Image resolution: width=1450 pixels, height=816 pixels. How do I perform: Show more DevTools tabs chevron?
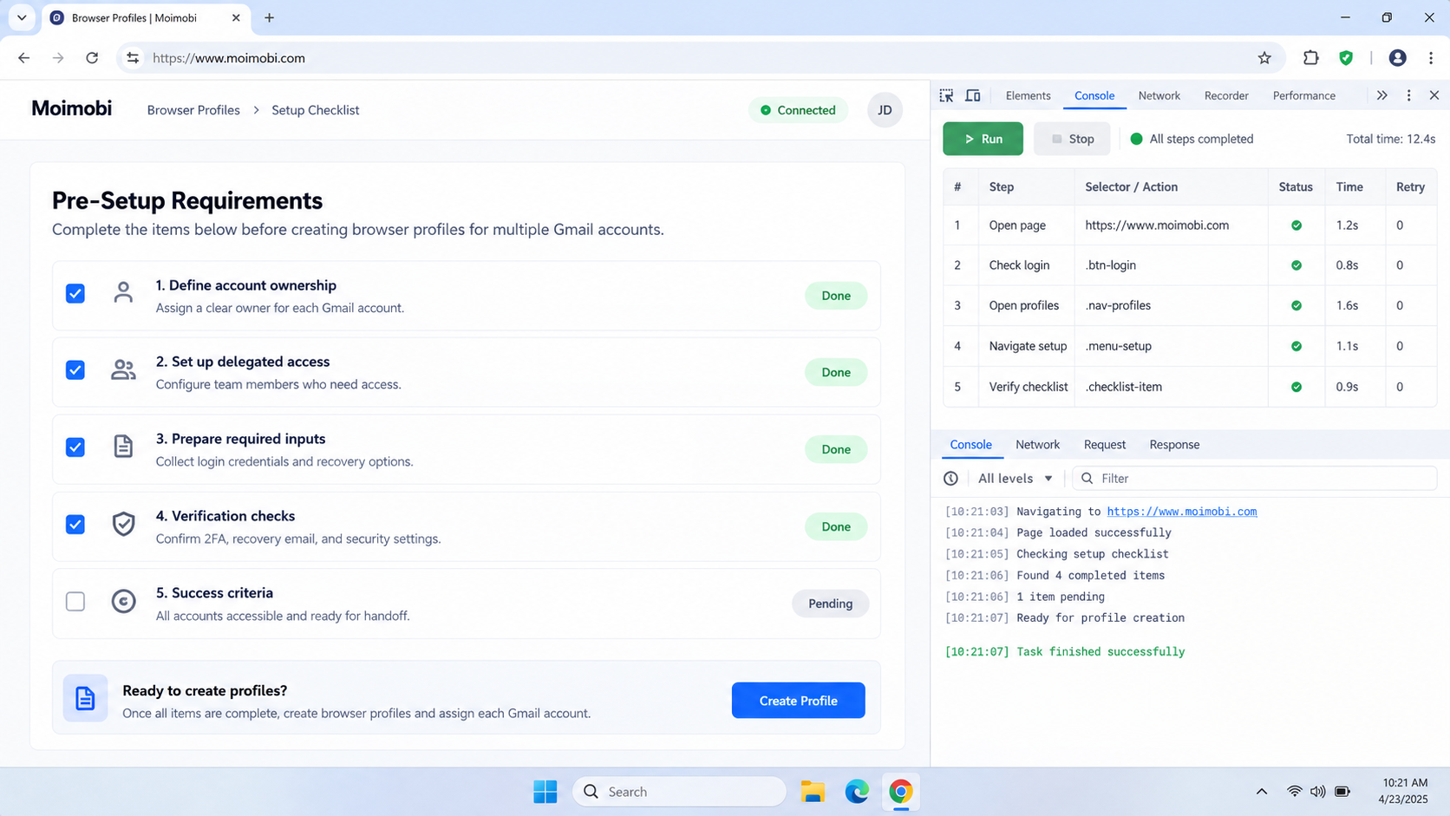coord(1381,95)
